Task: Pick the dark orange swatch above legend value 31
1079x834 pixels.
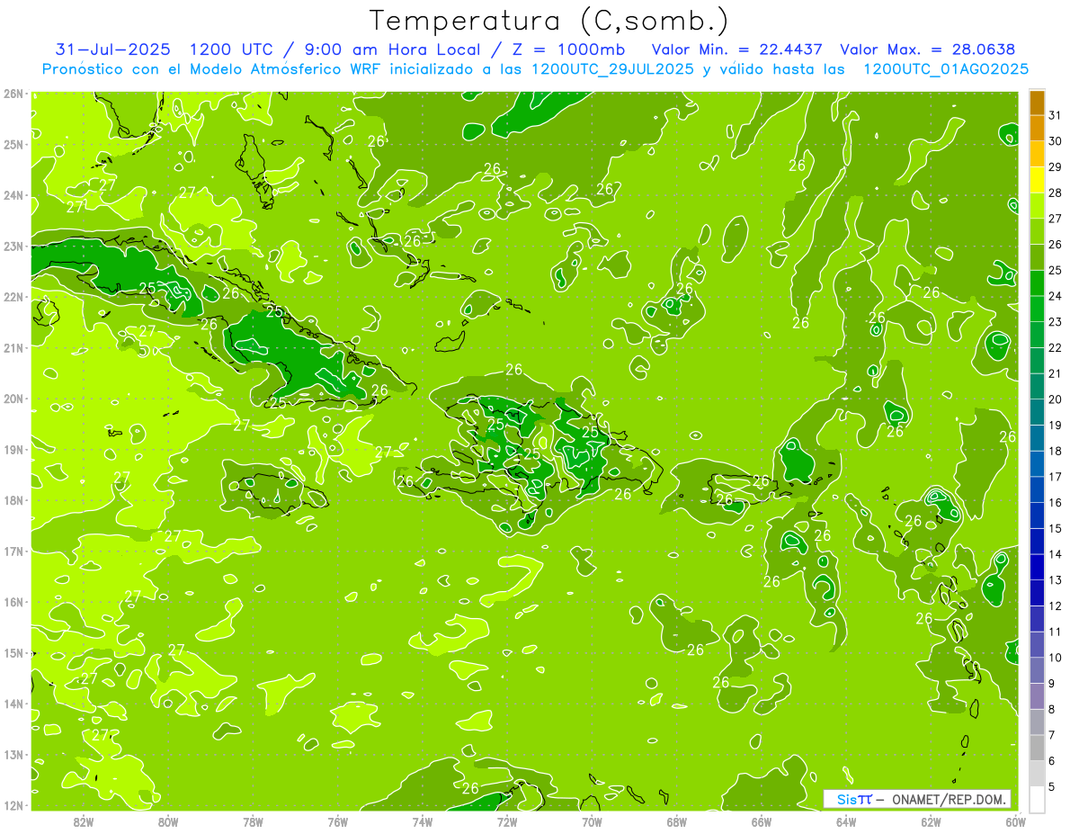Action: 1038,103
